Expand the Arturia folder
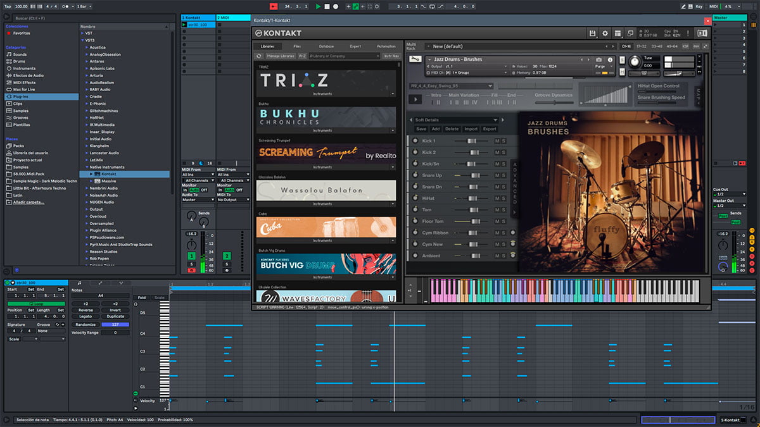 coord(87,75)
